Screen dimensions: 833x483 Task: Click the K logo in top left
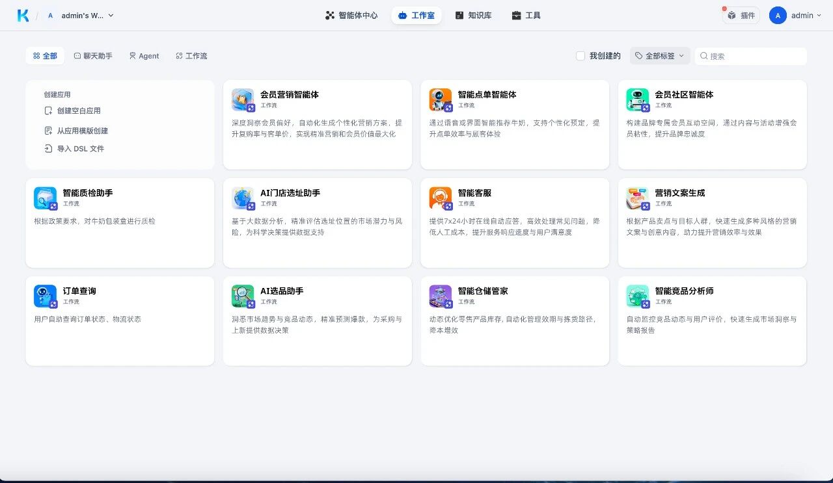click(x=23, y=15)
